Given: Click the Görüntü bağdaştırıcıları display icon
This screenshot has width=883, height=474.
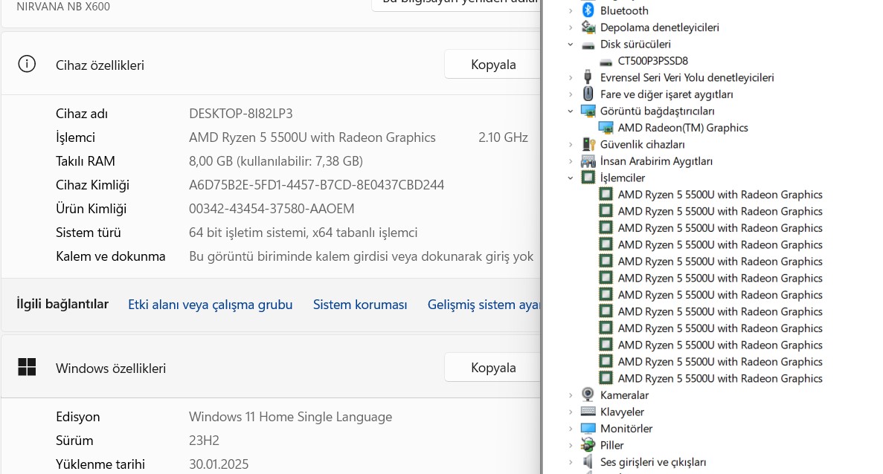Looking at the screenshot, I should click(x=588, y=111).
